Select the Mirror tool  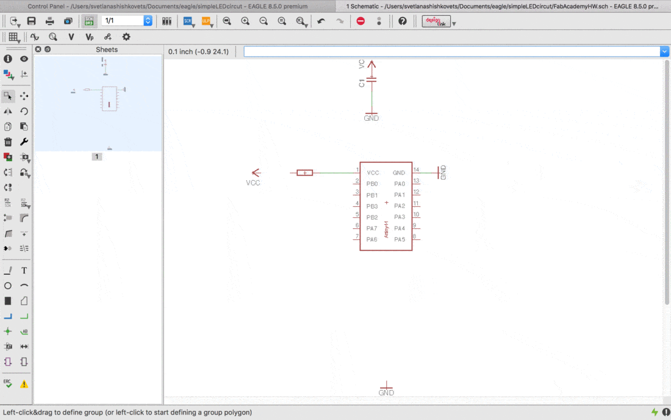8,111
